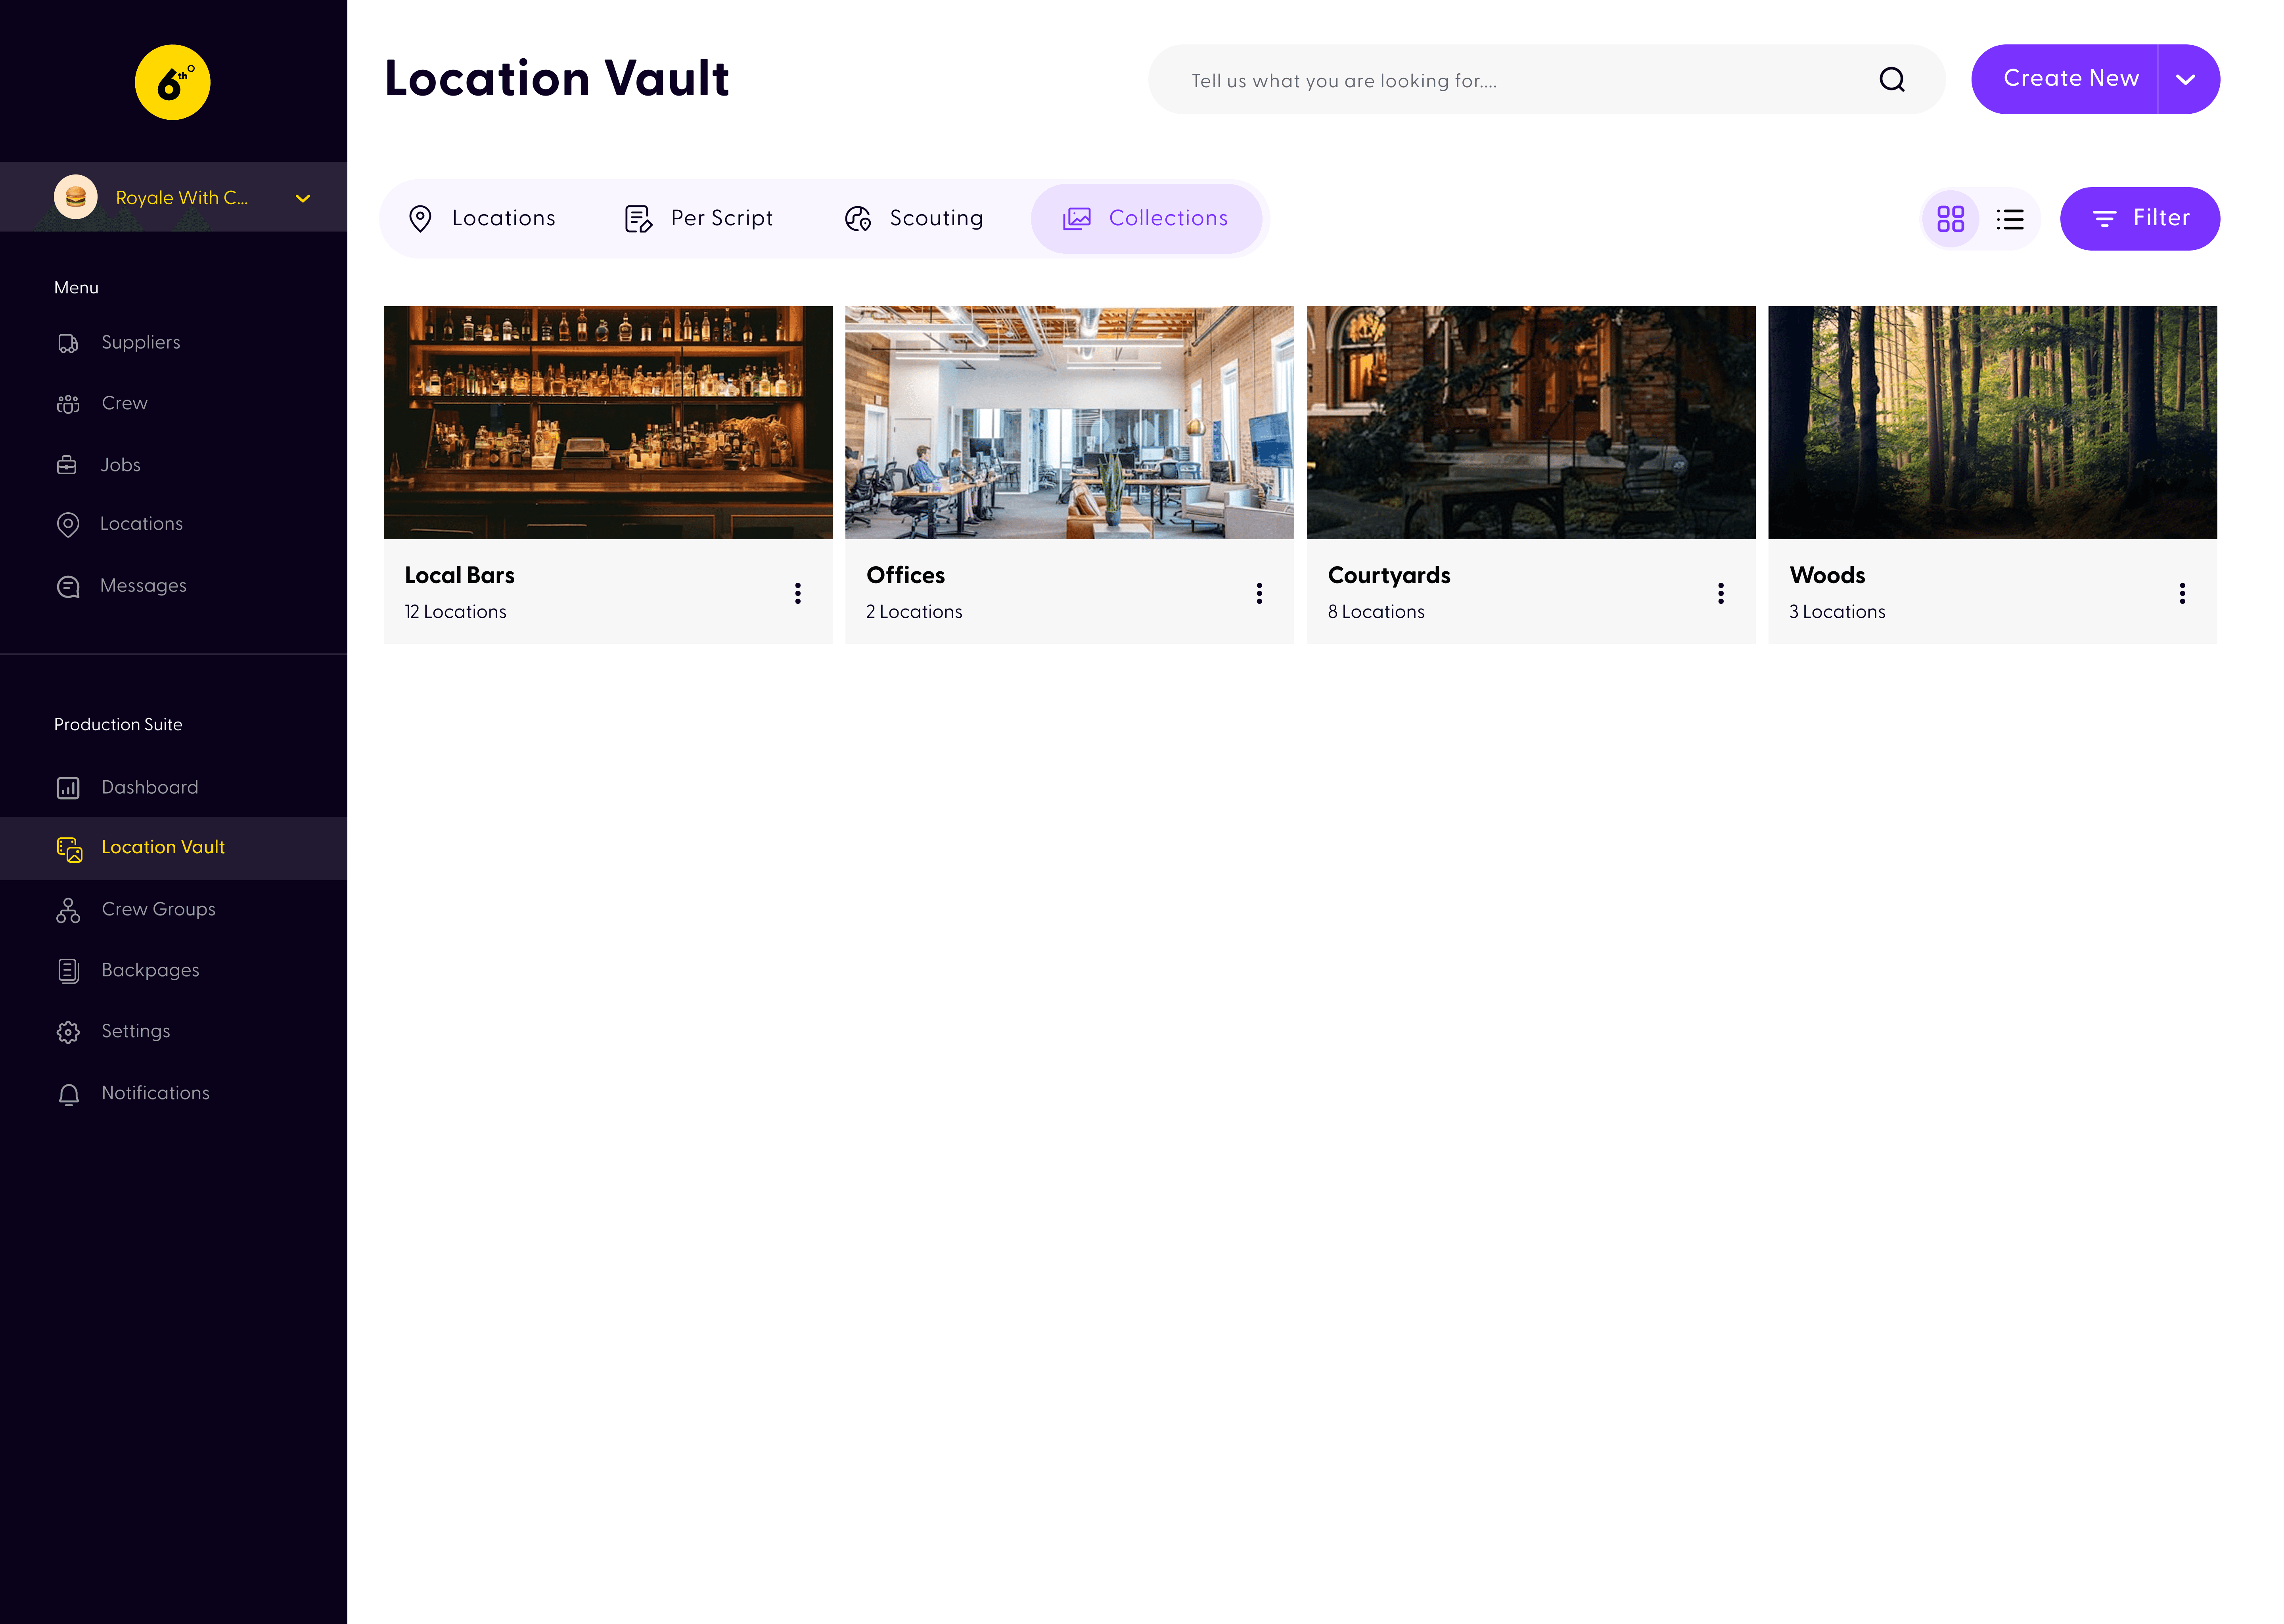Open the Notifications bell item
Viewport: 2284px width, 1624px height.
(155, 1094)
